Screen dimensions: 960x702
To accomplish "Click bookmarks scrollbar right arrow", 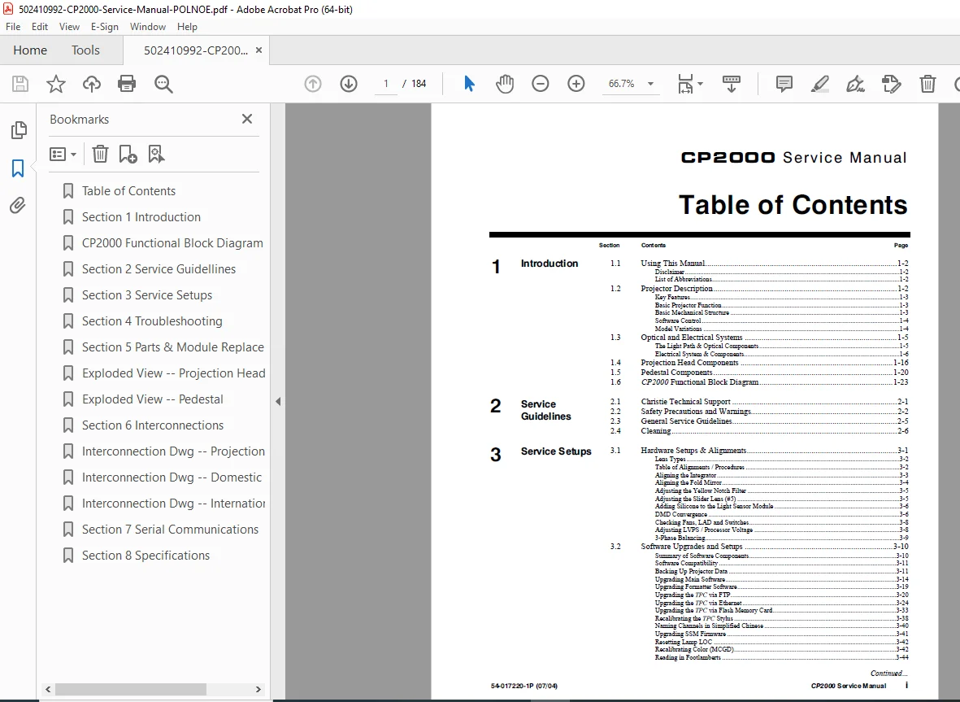I will click(258, 689).
